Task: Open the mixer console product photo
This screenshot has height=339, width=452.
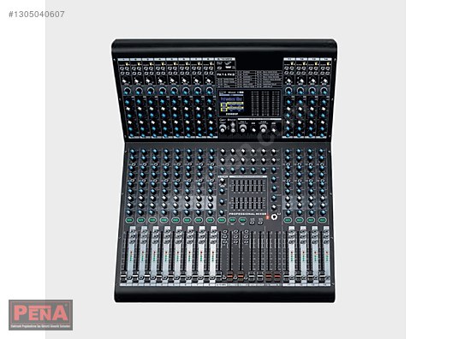Action: pyautogui.click(x=224, y=170)
